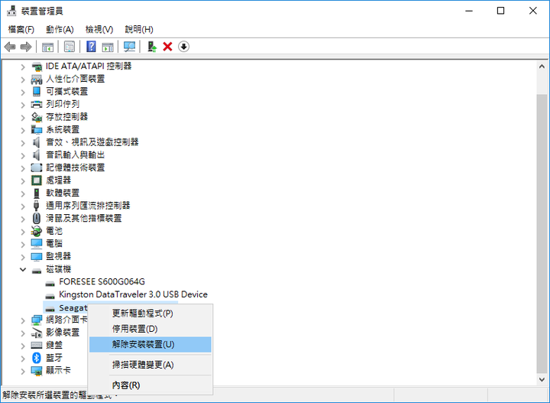Select the 存放控制器 icon
Screen dimensions: 550x403
pos(37,117)
